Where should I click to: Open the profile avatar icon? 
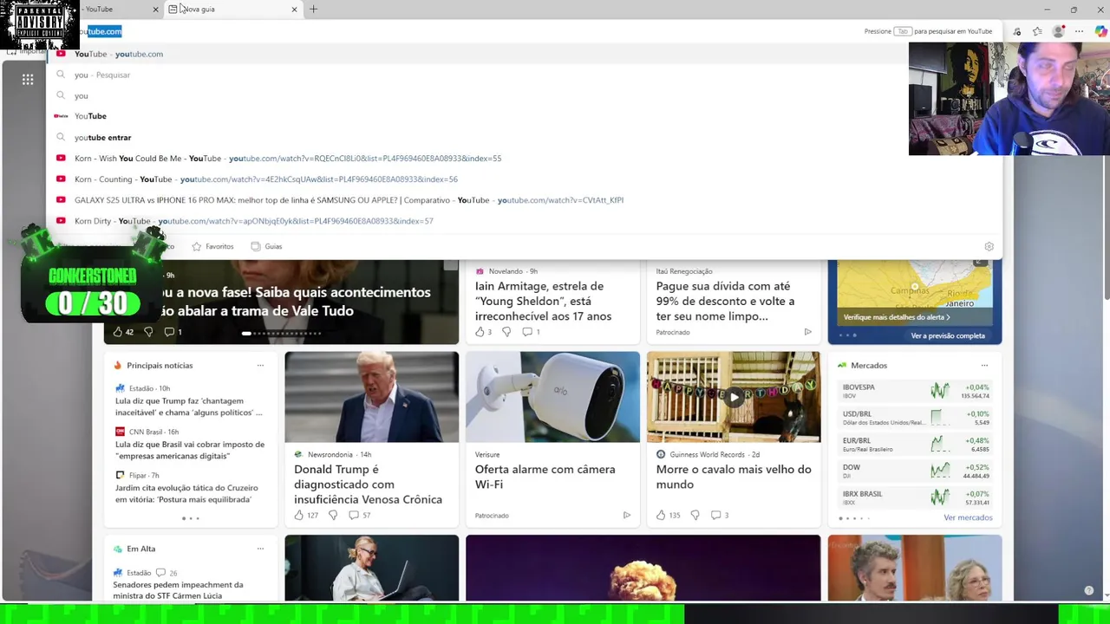click(x=1058, y=31)
